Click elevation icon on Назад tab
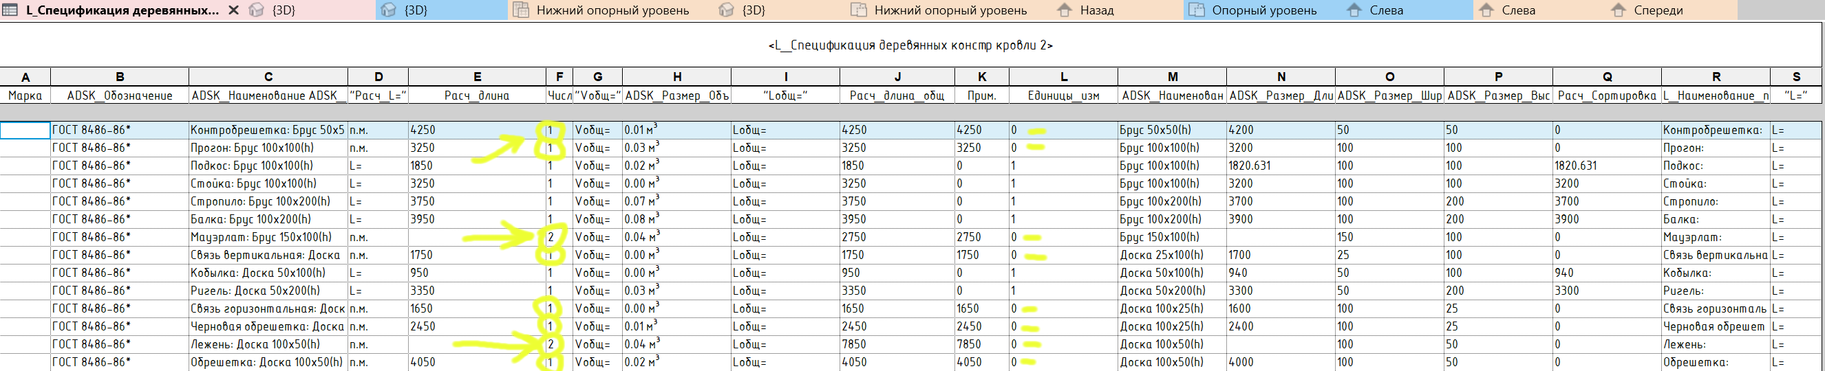The image size is (1825, 371). pos(1064,10)
